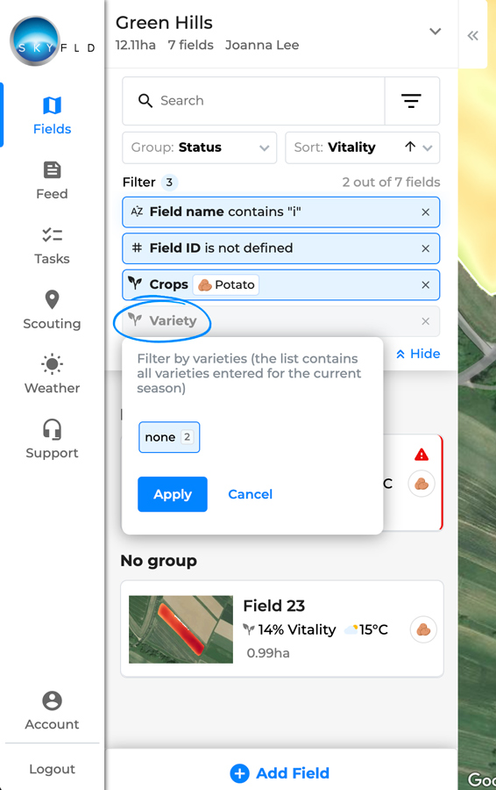Screen dimensions: 496x790
Task: Expand the Group: Status dropdown
Action: click(200, 147)
